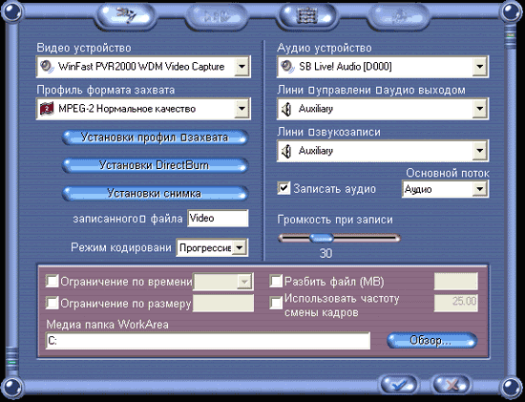Click the size limit value field
Screen dimensions: 525x402
click(223, 303)
